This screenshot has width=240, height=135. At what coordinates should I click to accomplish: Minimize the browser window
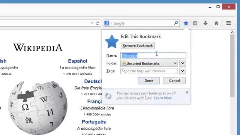[x=210, y=7]
